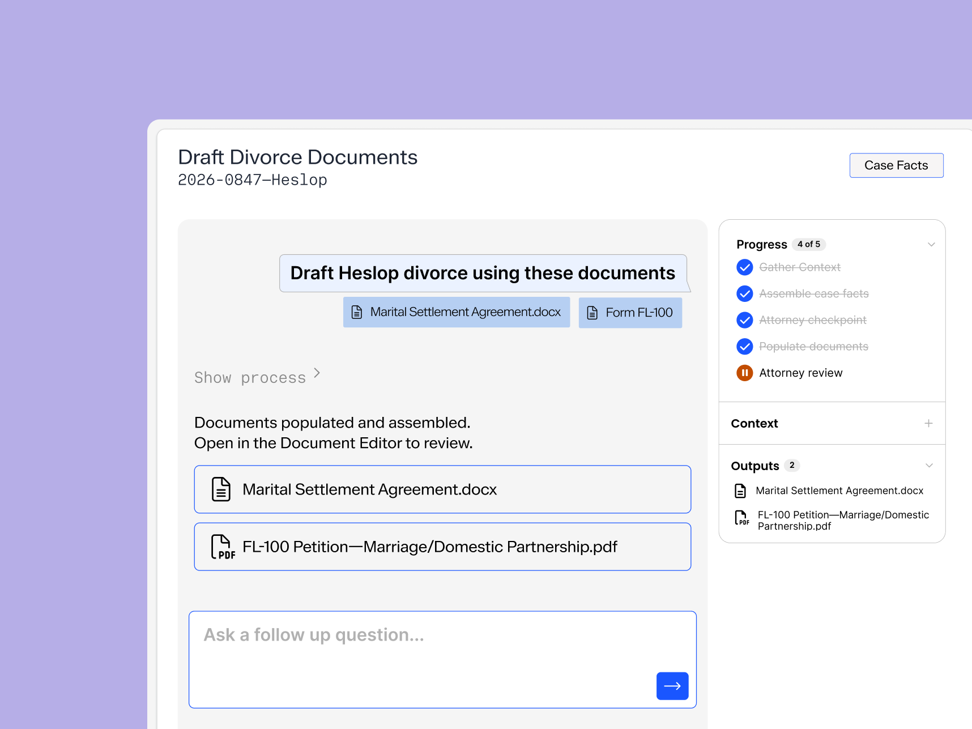The image size is (972, 729).
Task: Click the docx file icon in Outputs
Action: 740,491
